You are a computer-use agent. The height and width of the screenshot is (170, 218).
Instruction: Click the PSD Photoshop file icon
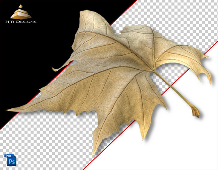[x=10, y=160]
